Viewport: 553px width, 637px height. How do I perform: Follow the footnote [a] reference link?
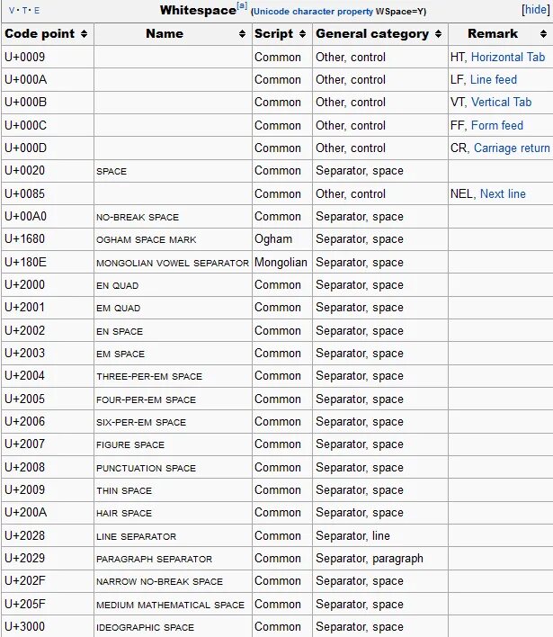tap(242, 6)
